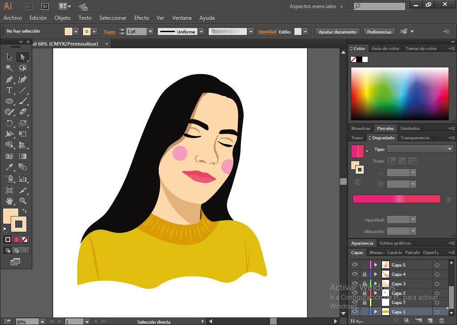Unlock the Capa 7 layer

click(364, 302)
